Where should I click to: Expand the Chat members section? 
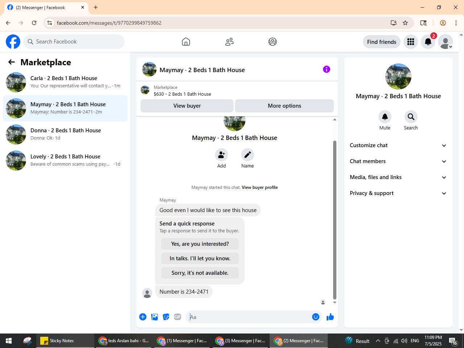[x=398, y=161]
